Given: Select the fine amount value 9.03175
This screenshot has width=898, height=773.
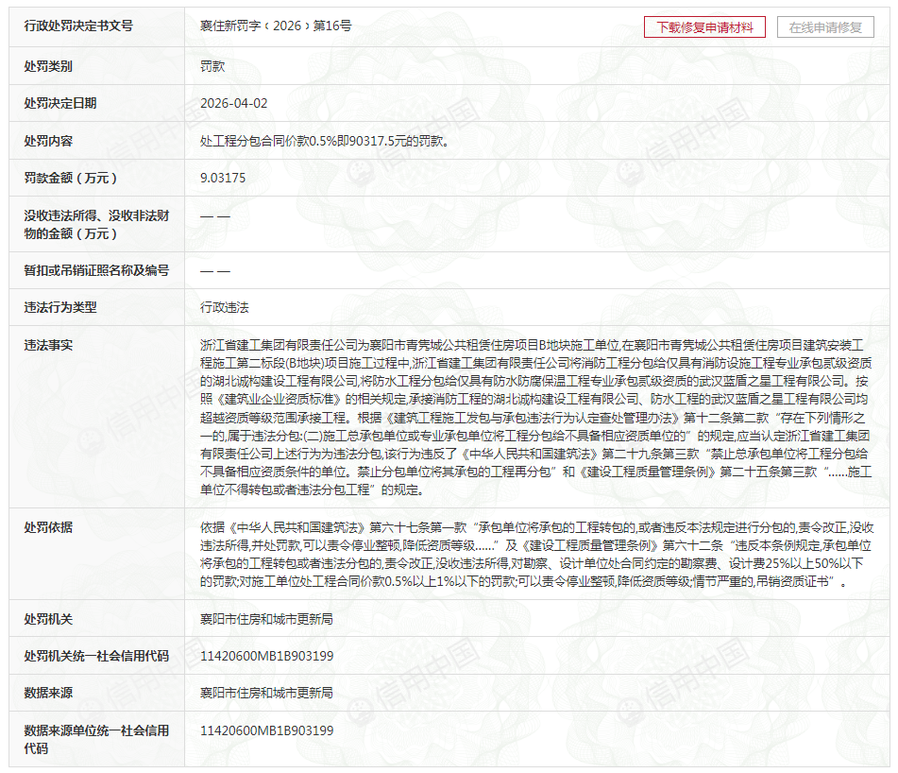Looking at the screenshot, I should (223, 178).
